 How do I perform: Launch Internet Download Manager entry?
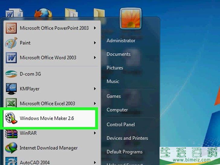(x=52, y=148)
